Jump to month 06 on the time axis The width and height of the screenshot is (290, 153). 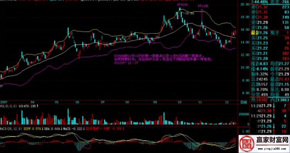coord(77,102)
